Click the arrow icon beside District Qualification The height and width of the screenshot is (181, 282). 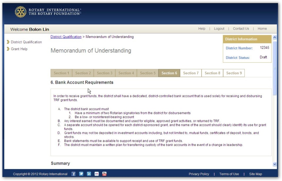8,42
